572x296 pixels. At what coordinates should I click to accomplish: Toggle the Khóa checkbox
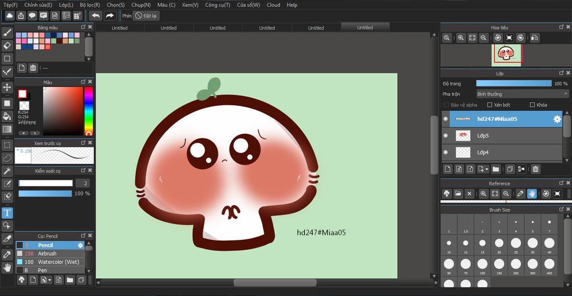pyautogui.click(x=532, y=105)
